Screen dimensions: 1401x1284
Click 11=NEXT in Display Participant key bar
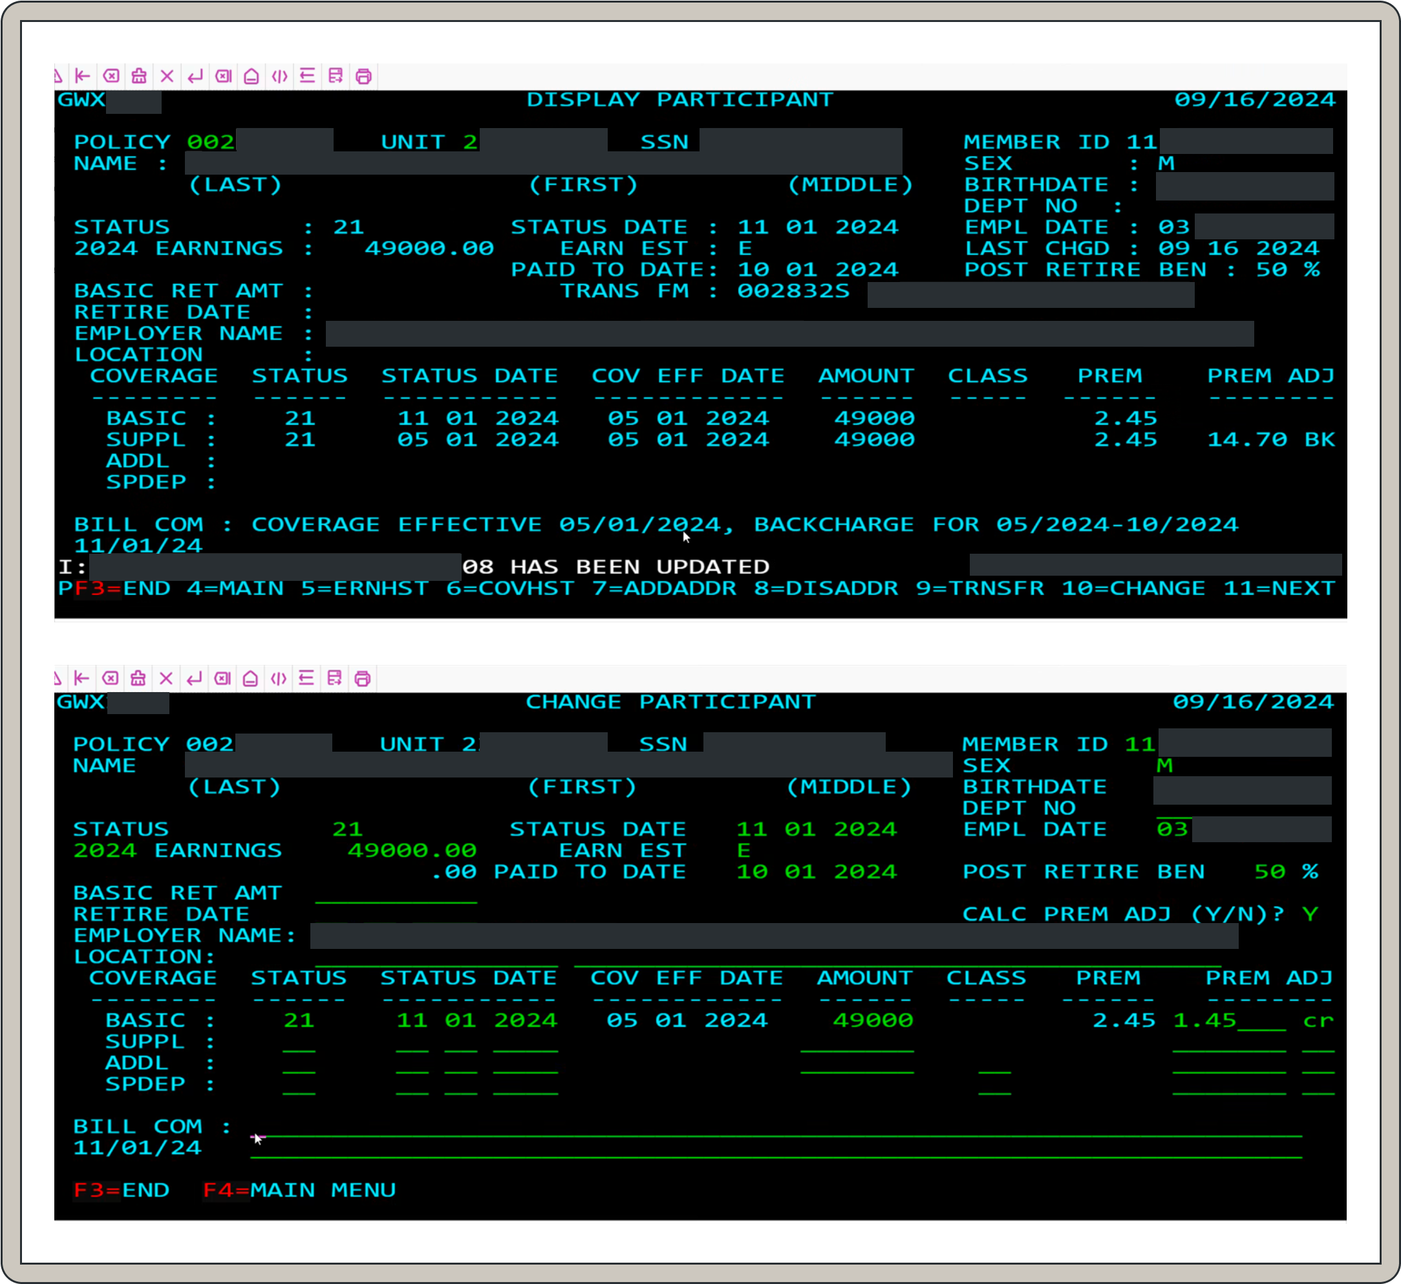point(1278,589)
